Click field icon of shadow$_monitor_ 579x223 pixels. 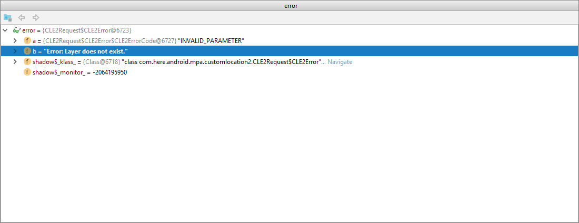tap(27, 72)
